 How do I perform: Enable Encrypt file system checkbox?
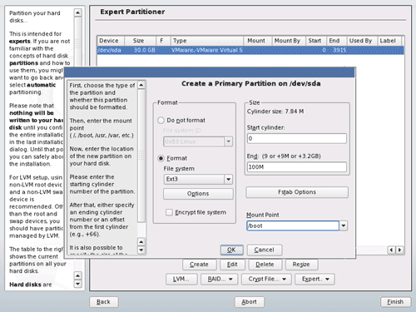(x=169, y=212)
